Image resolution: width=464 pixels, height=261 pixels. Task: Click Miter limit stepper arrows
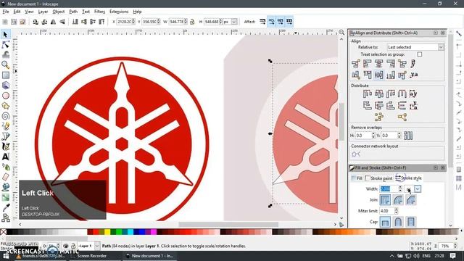pyautogui.click(x=397, y=211)
